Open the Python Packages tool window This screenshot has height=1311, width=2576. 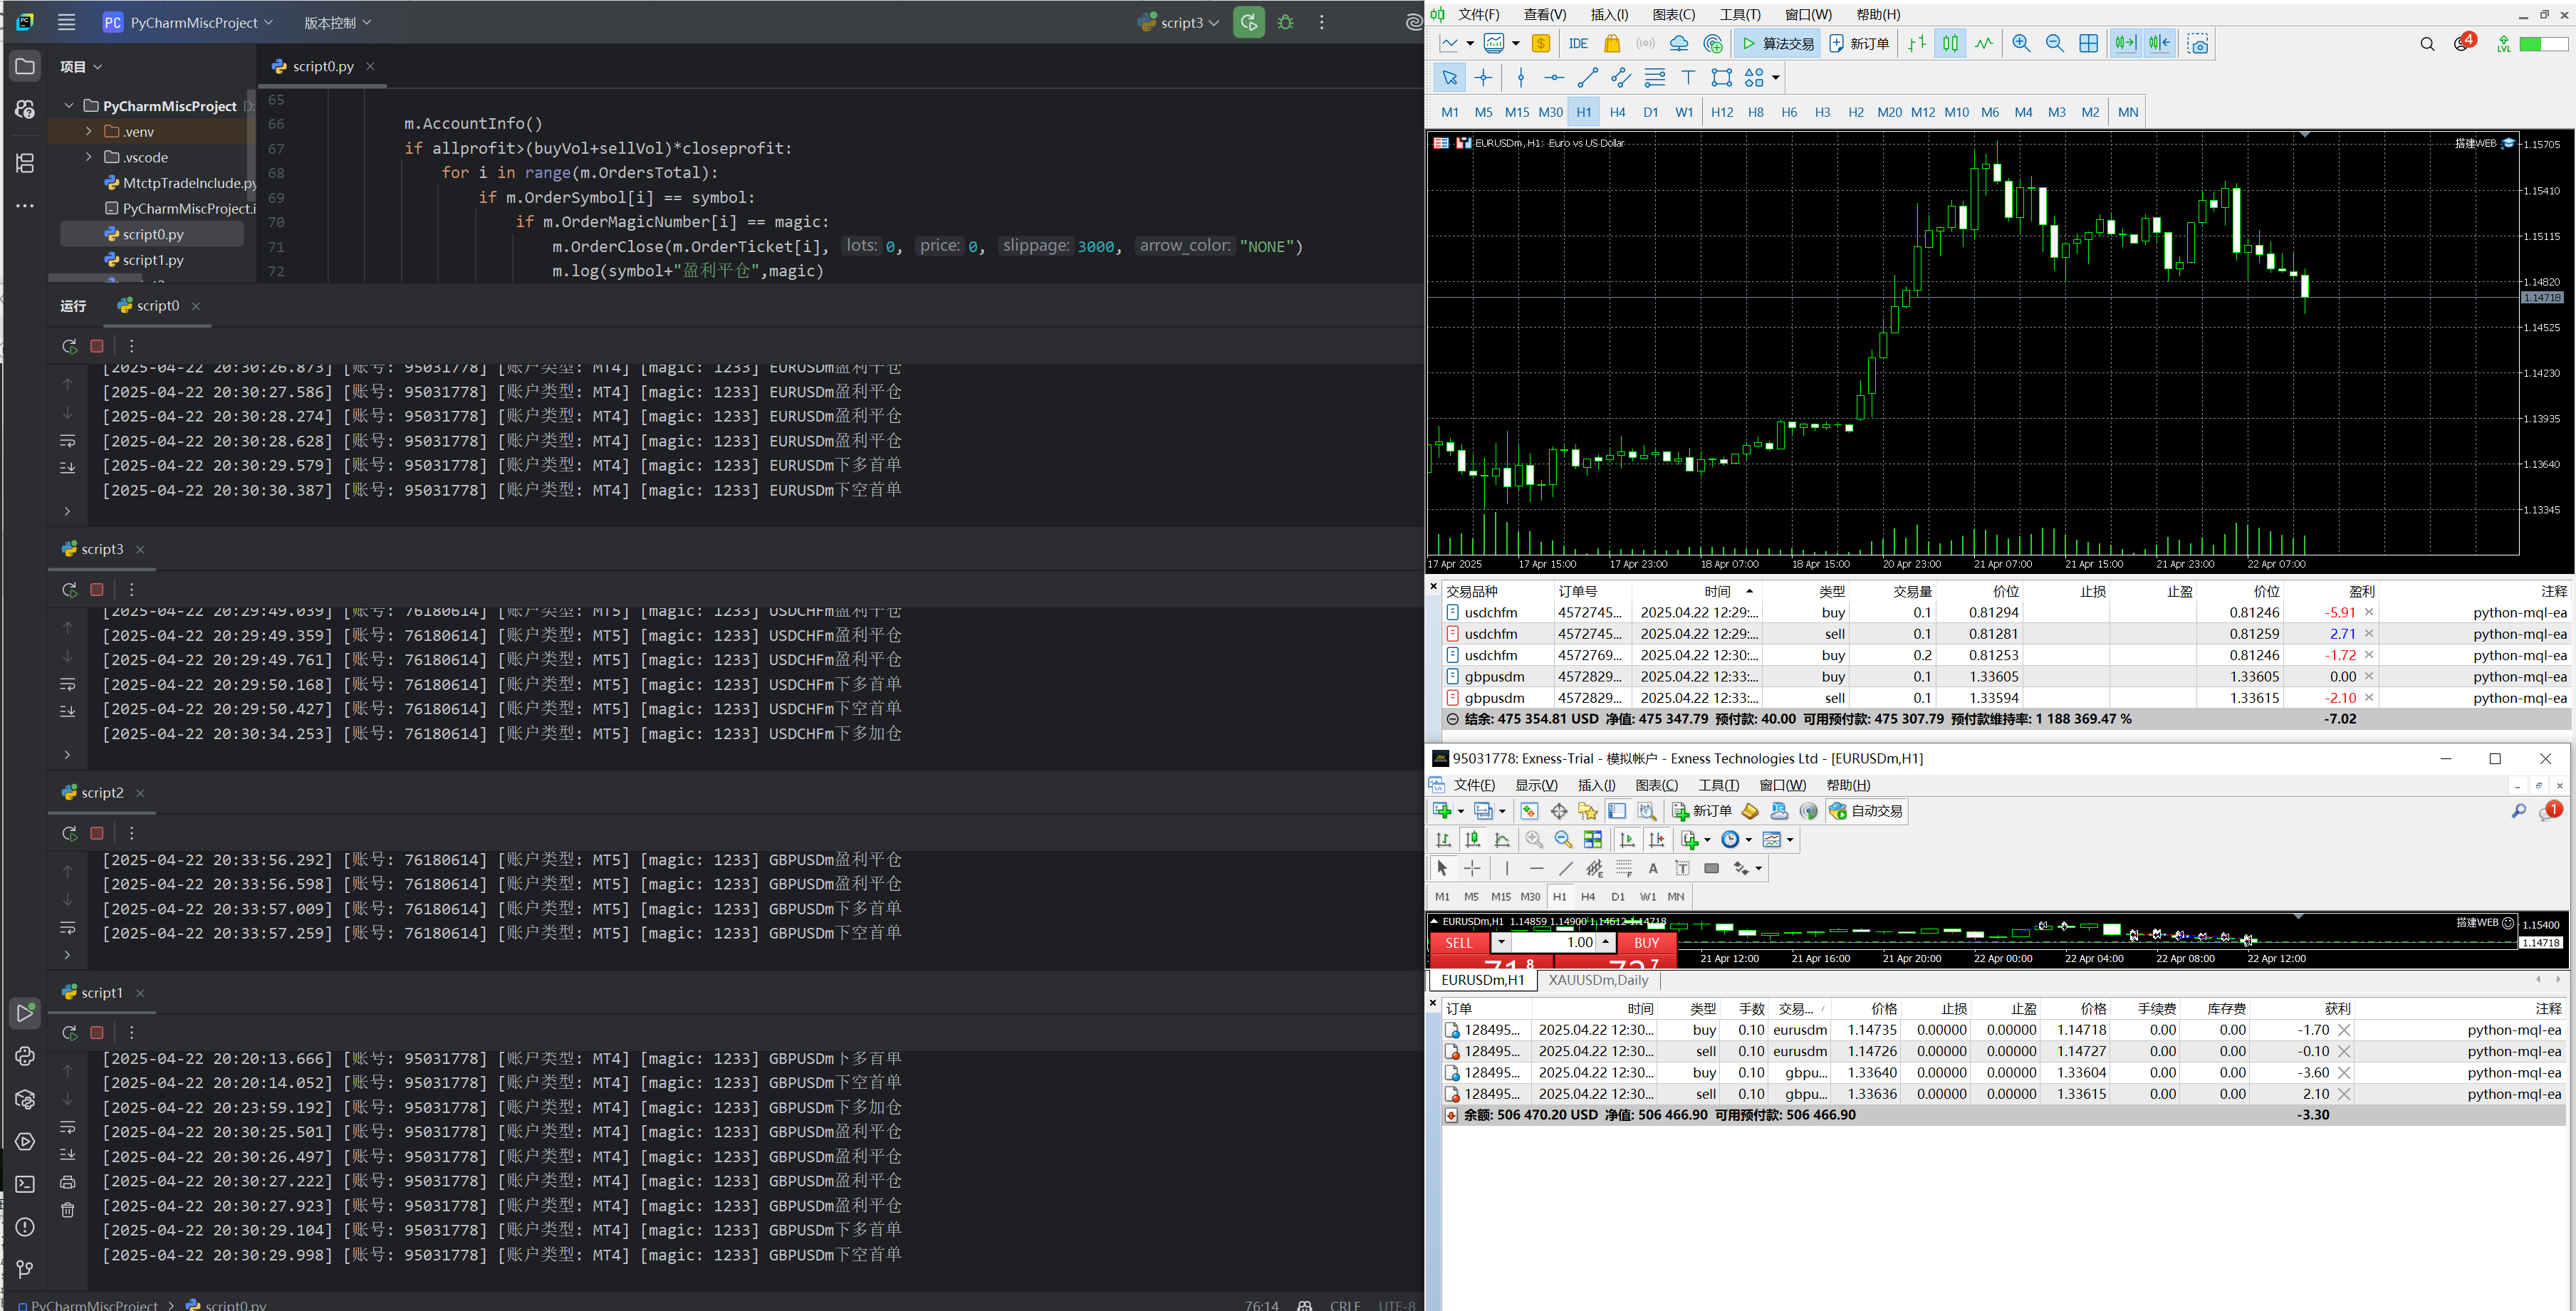pyautogui.click(x=25, y=1099)
